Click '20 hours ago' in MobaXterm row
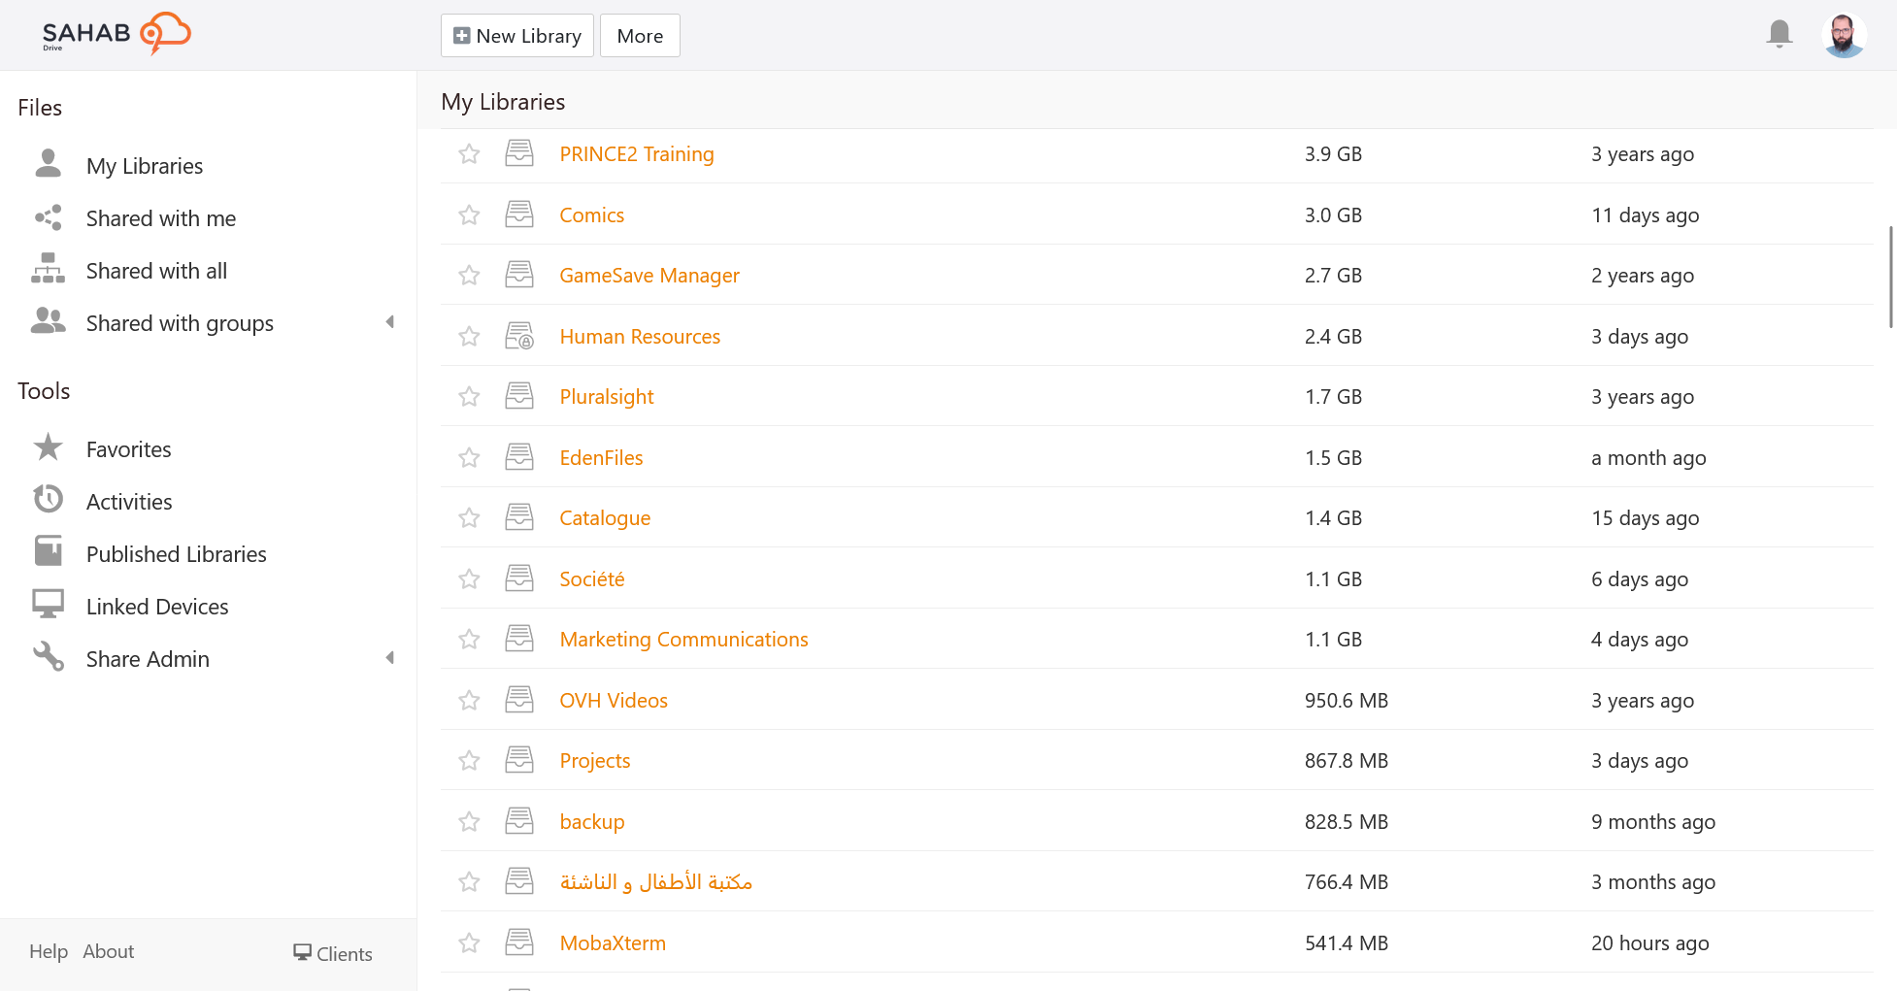Screen dimensions: 1897x991 coord(1650,943)
